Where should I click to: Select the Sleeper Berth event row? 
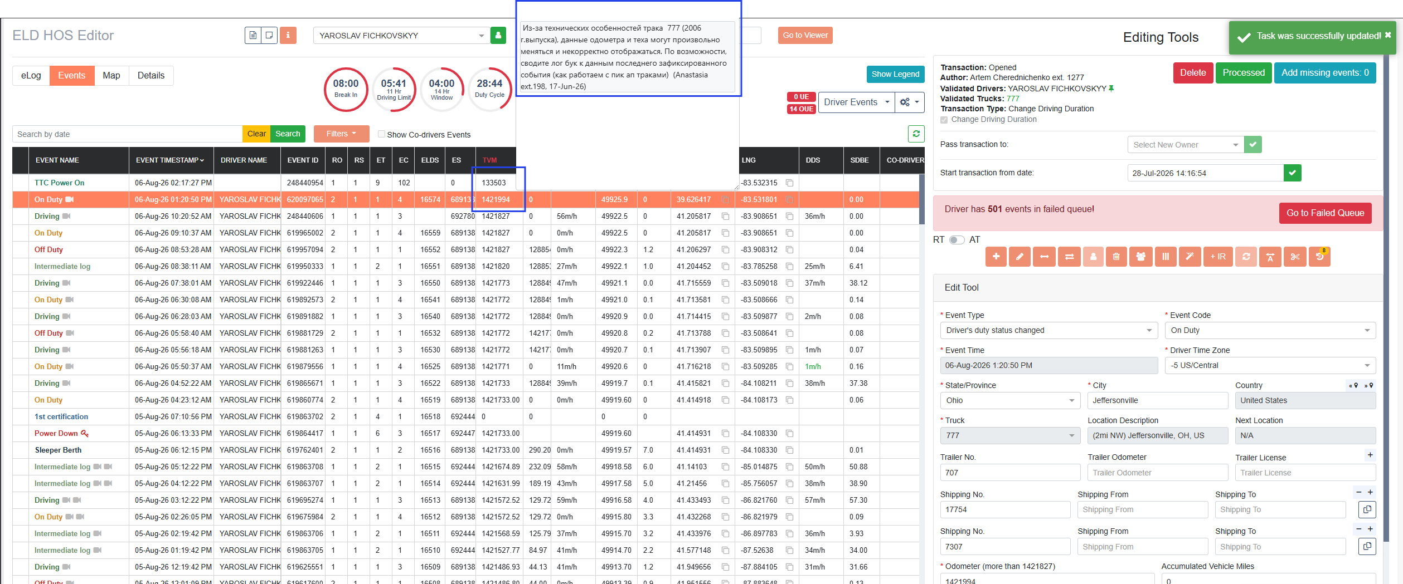tap(465, 450)
